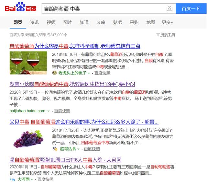Image resolution: width=207 pixels, height=187 pixels.
Task: Click the camera image search icon
Action: tap(169, 9)
